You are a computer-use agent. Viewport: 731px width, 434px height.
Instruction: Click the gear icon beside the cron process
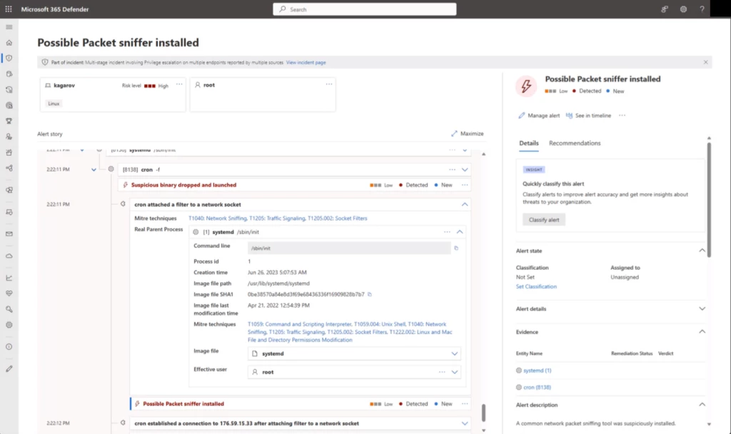coord(111,169)
